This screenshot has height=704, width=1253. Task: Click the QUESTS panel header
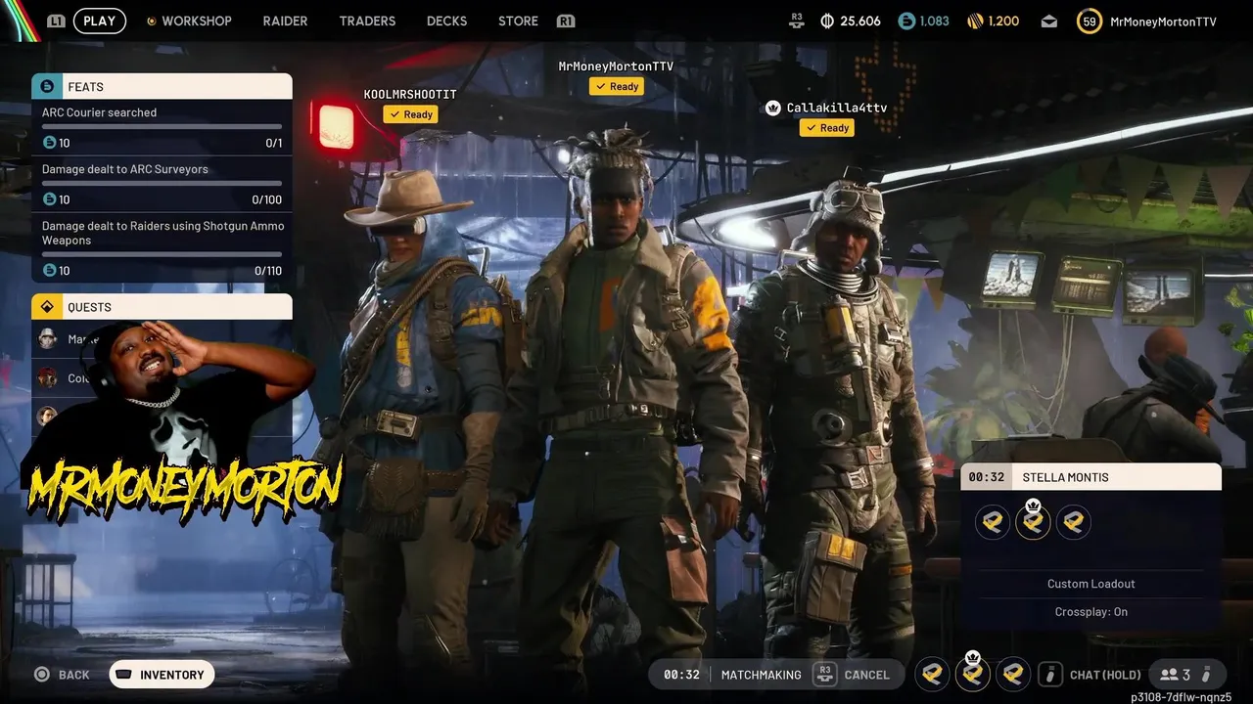pos(162,307)
